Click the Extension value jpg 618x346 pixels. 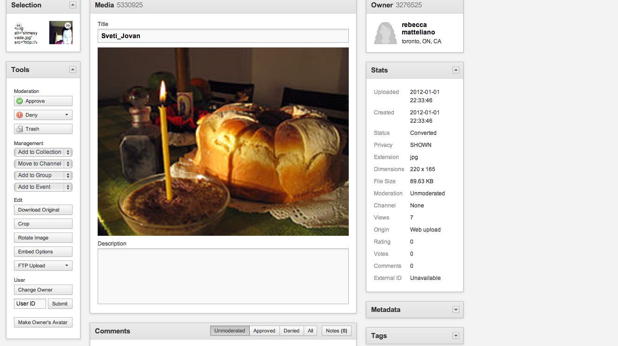pyautogui.click(x=414, y=157)
